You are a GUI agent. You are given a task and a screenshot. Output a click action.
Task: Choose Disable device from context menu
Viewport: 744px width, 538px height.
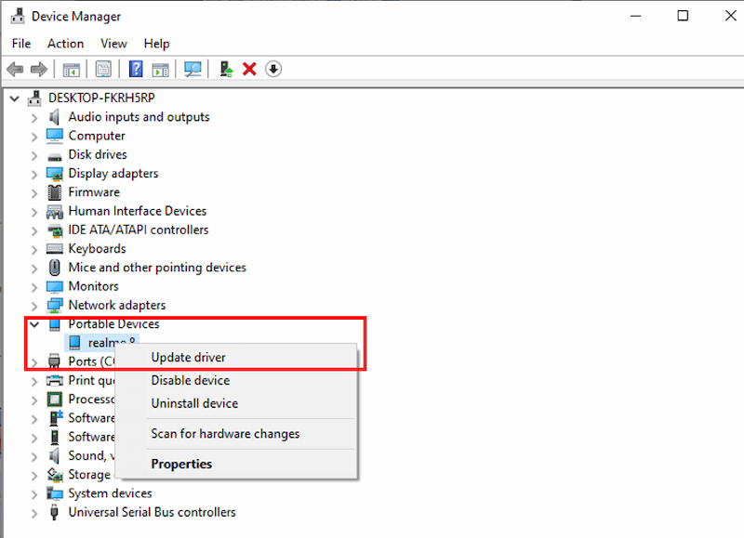(236, 380)
